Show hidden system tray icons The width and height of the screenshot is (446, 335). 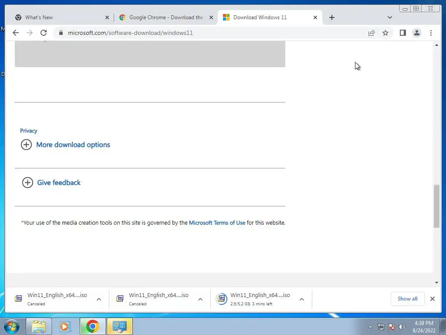click(x=370, y=327)
